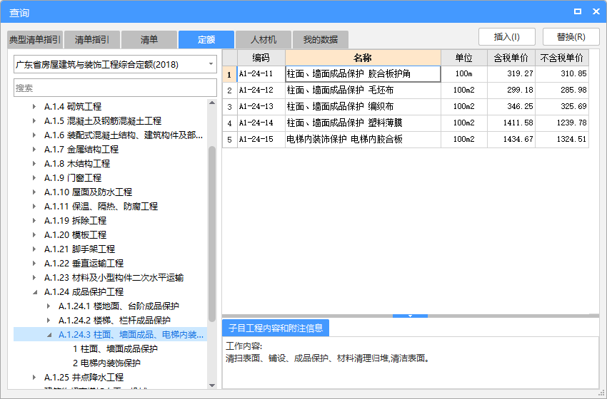Click the 100m unit cell
Screen dimensions: 607x399
(464, 74)
